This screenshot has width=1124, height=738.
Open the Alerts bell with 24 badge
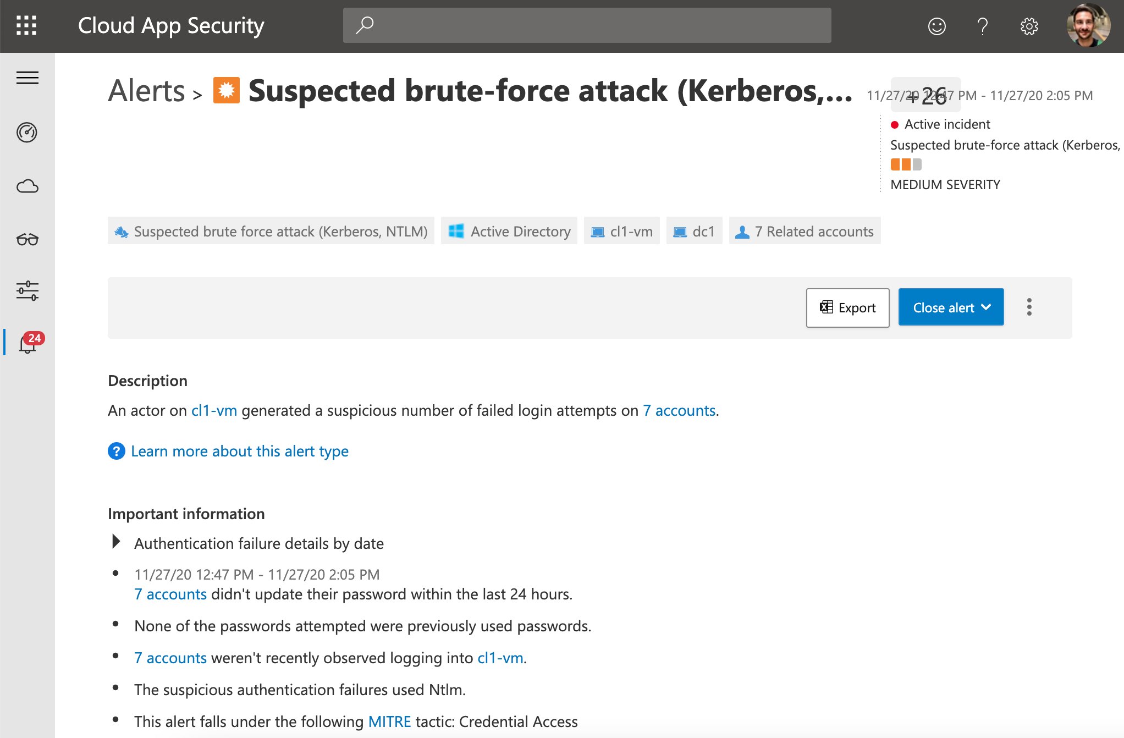click(29, 343)
